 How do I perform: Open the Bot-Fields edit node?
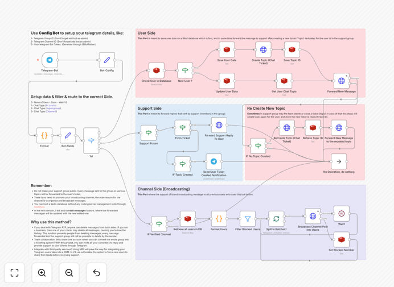[68, 135]
